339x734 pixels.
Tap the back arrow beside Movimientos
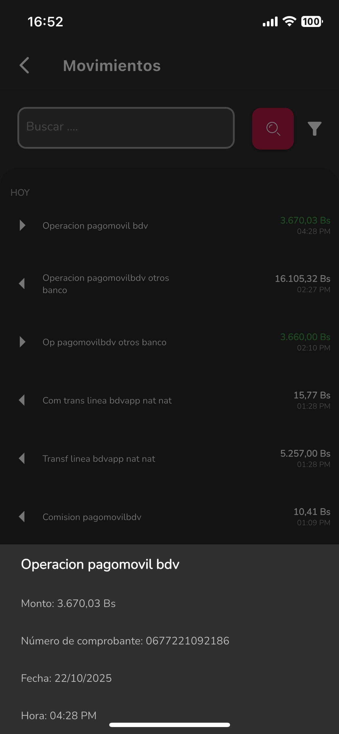tap(25, 65)
